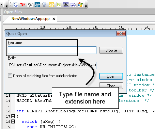
Task: Click the Yahoo search toolbar icon
Action: pos(23,5)
